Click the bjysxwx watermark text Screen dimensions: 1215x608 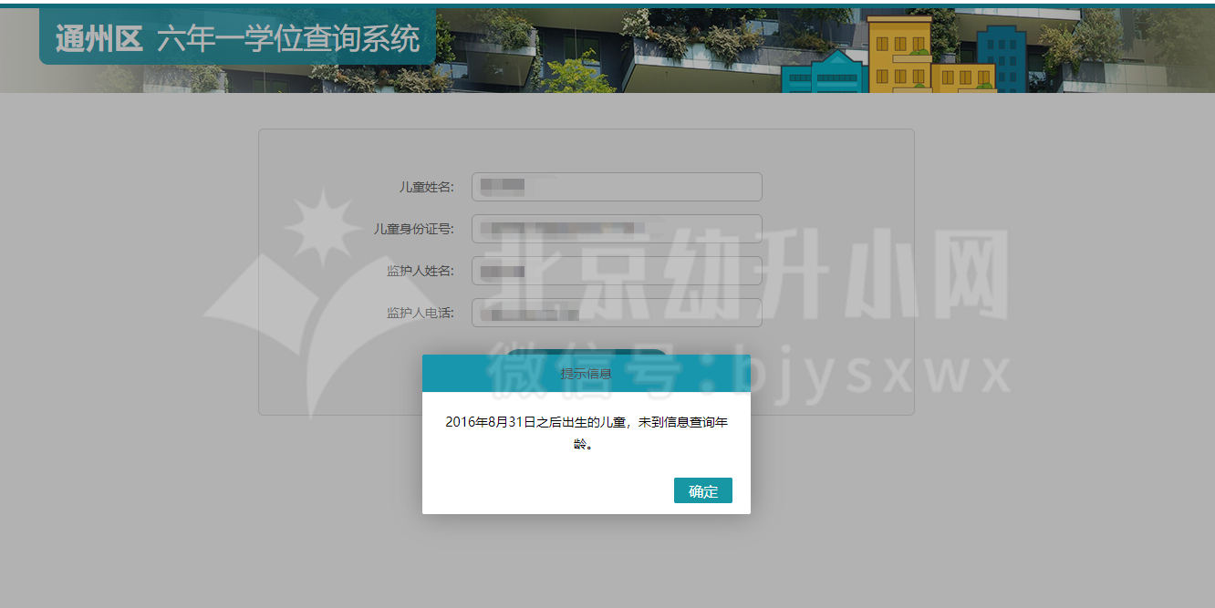(867, 374)
